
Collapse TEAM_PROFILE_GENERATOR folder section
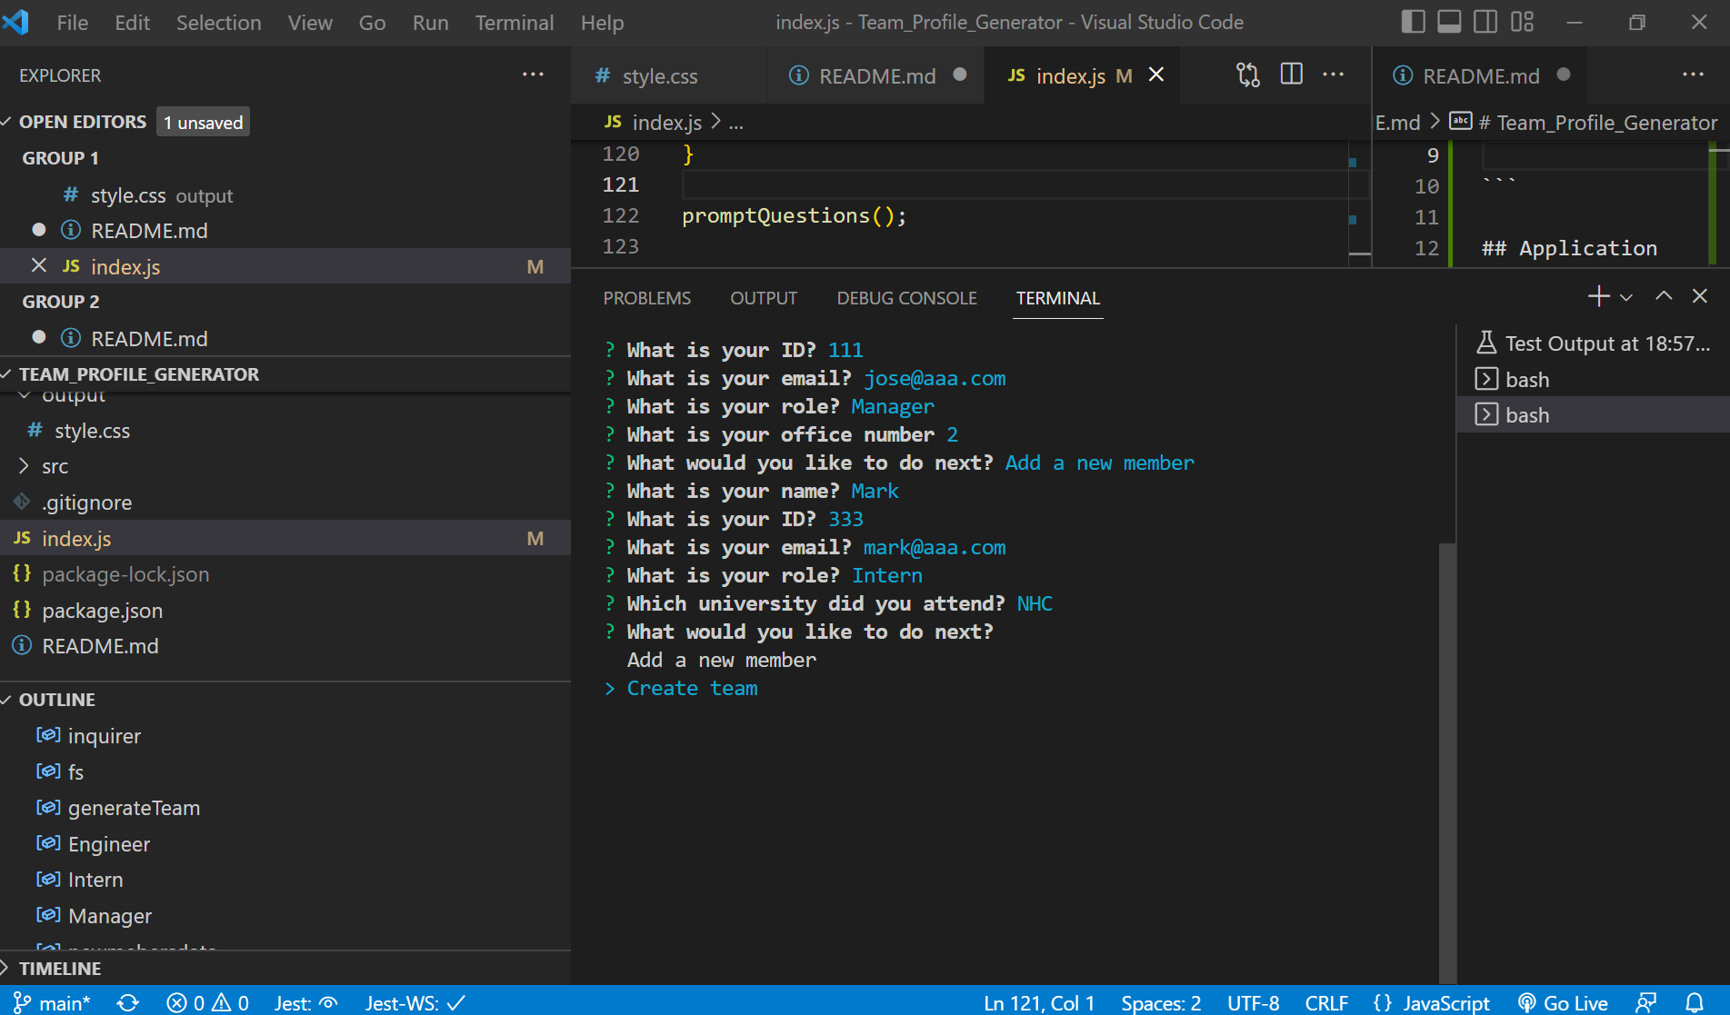coord(138,374)
